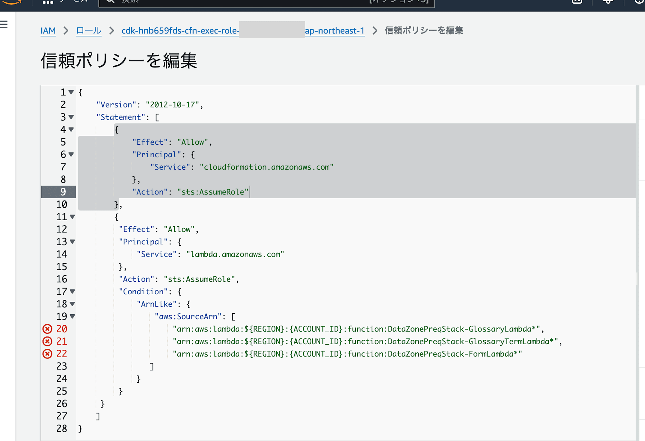
Task: Click the error icon on line 22
Action: coord(47,354)
